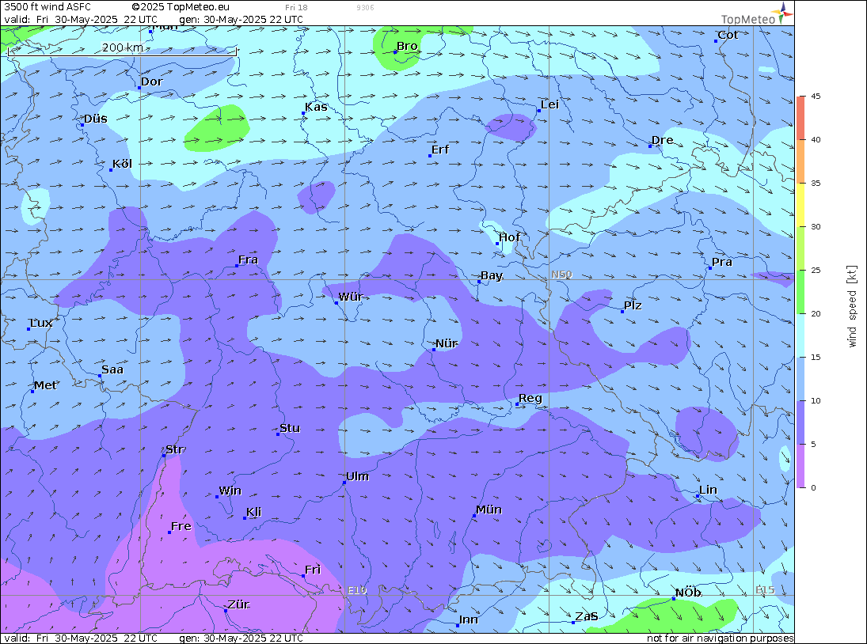Click the 'Zür' city label
The height and width of the screenshot is (644, 867).
tap(238, 604)
